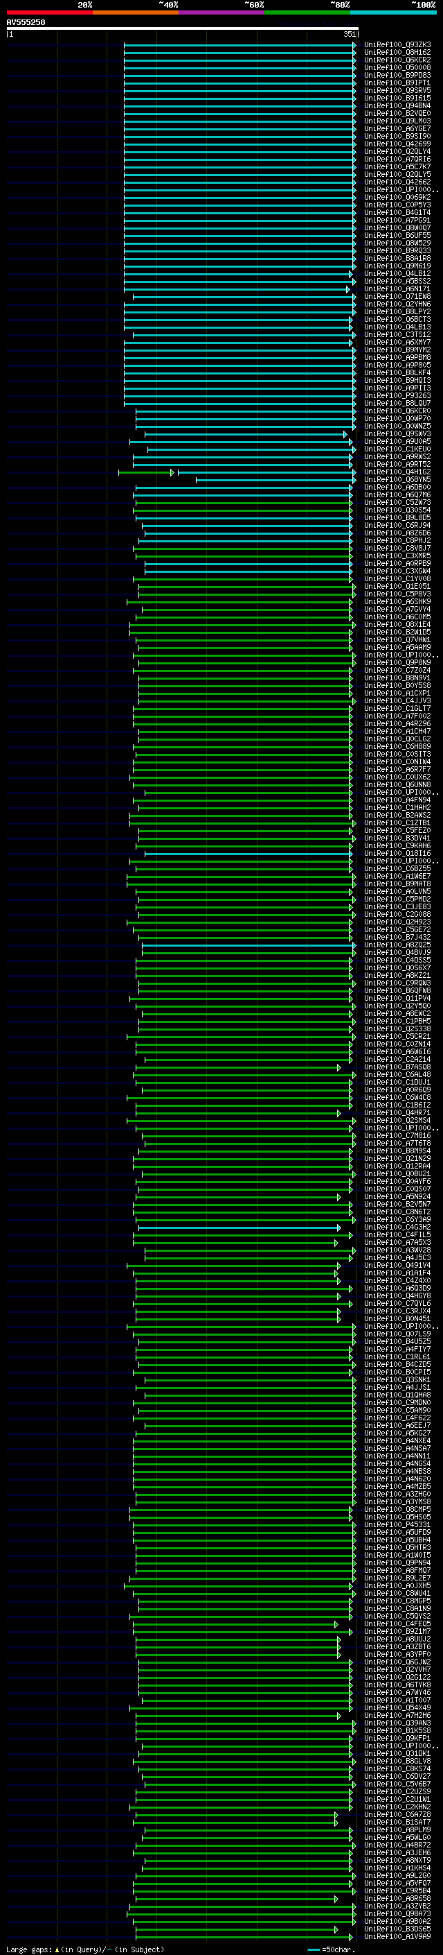This screenshot has height=1955, width=443.
Task: Select hit label UniRef100_B9MYM2
Action: point(397,350)
